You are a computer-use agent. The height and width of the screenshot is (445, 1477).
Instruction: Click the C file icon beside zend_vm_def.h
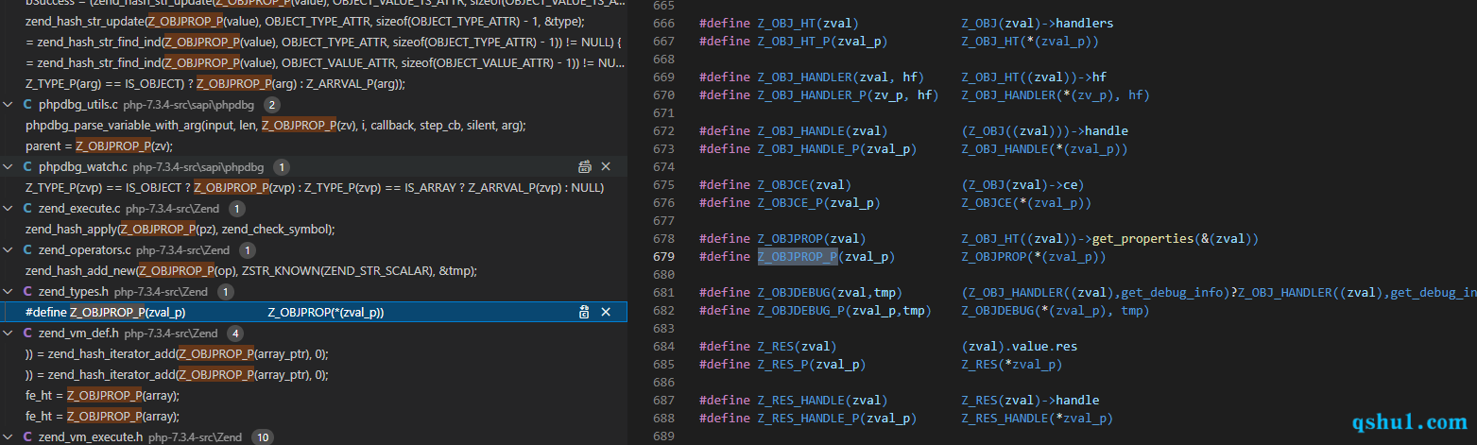(27, 333)
